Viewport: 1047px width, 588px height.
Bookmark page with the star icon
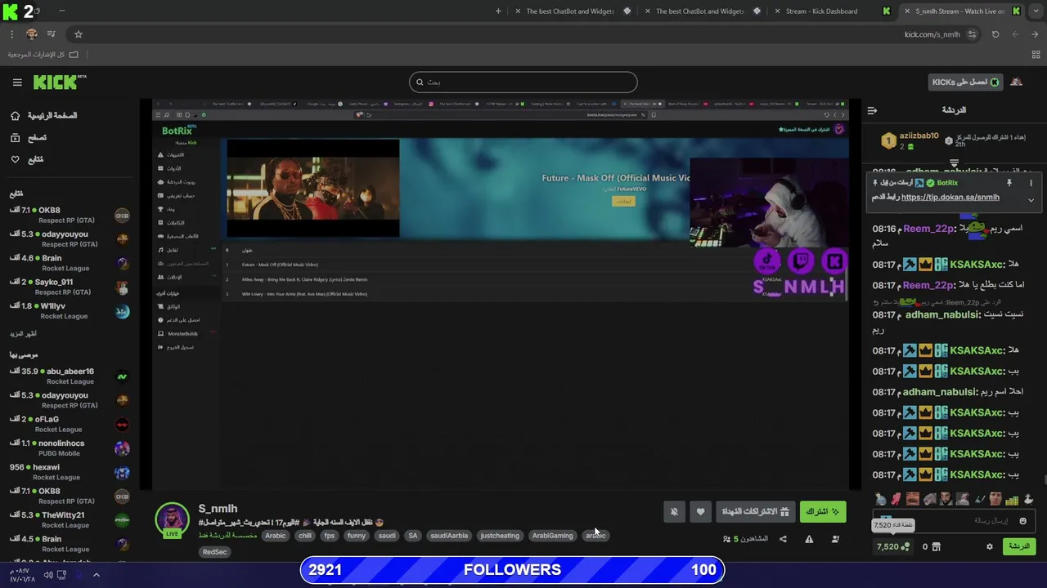79,34
